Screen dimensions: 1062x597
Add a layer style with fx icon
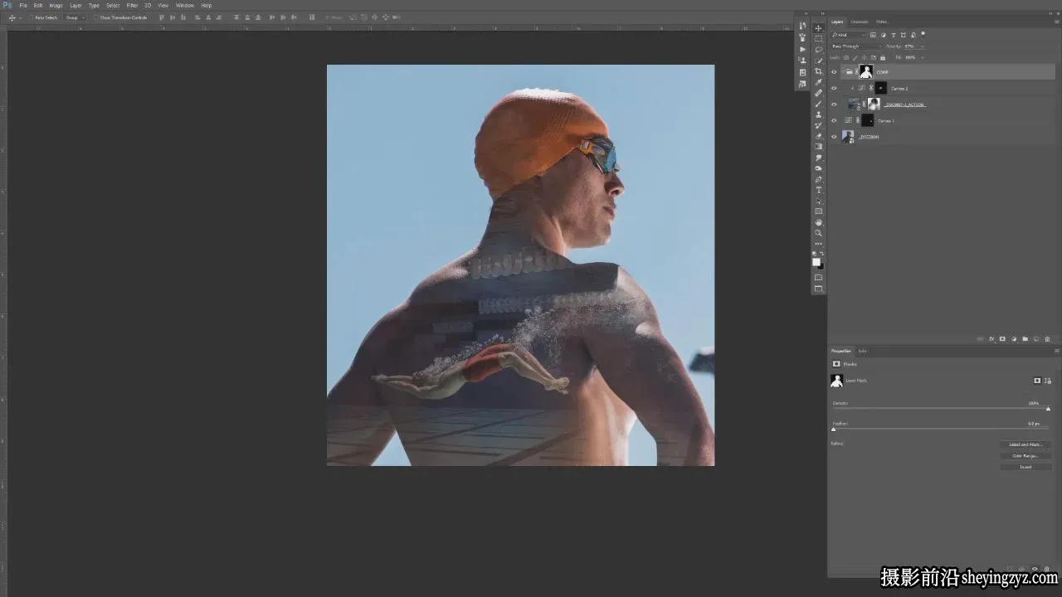991,339
